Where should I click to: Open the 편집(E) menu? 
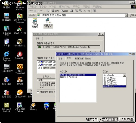click(x=43, y=7)
